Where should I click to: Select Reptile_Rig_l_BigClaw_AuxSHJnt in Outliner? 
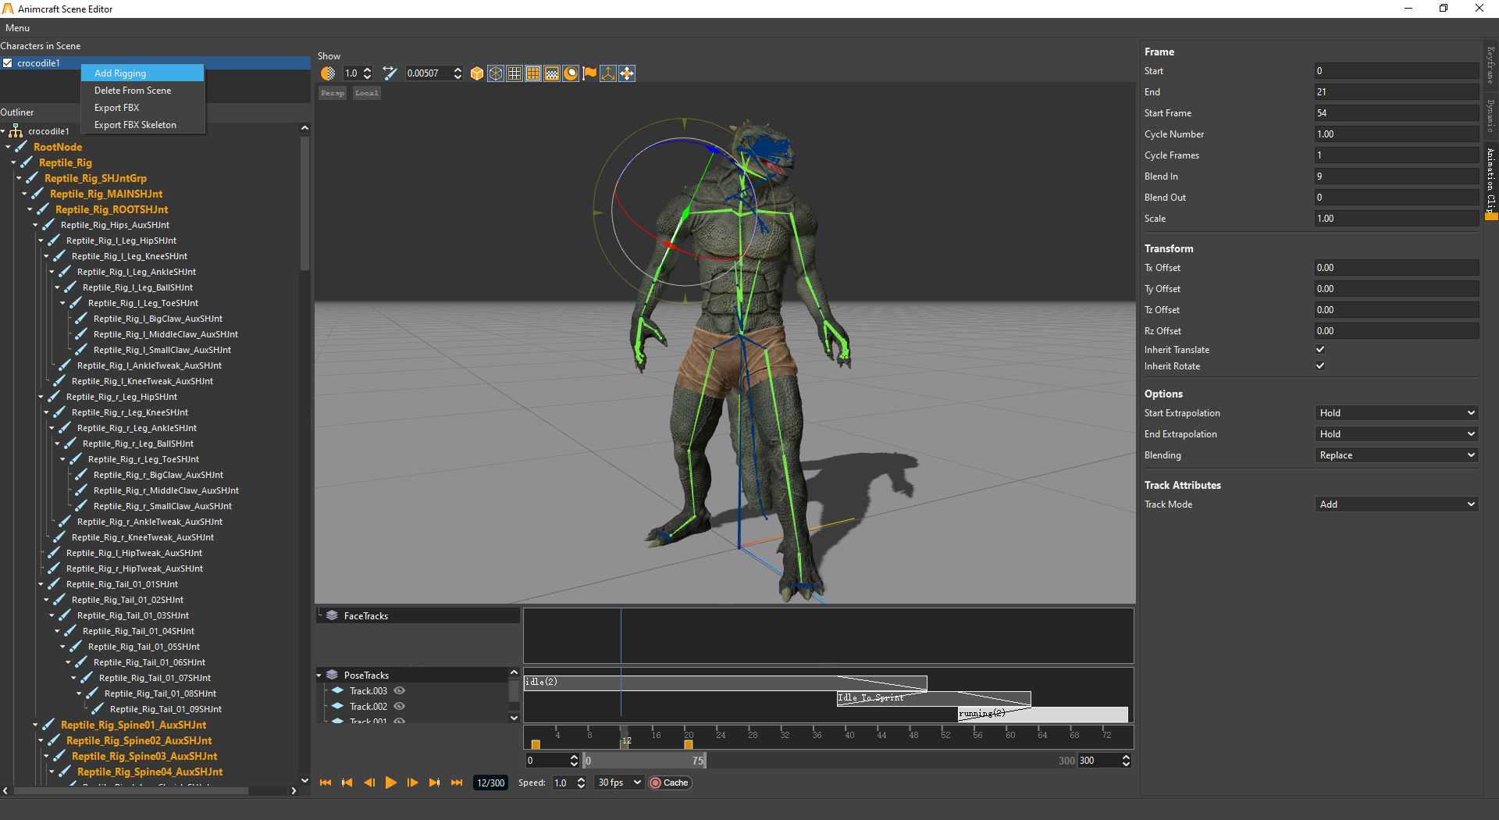[158, 319]
